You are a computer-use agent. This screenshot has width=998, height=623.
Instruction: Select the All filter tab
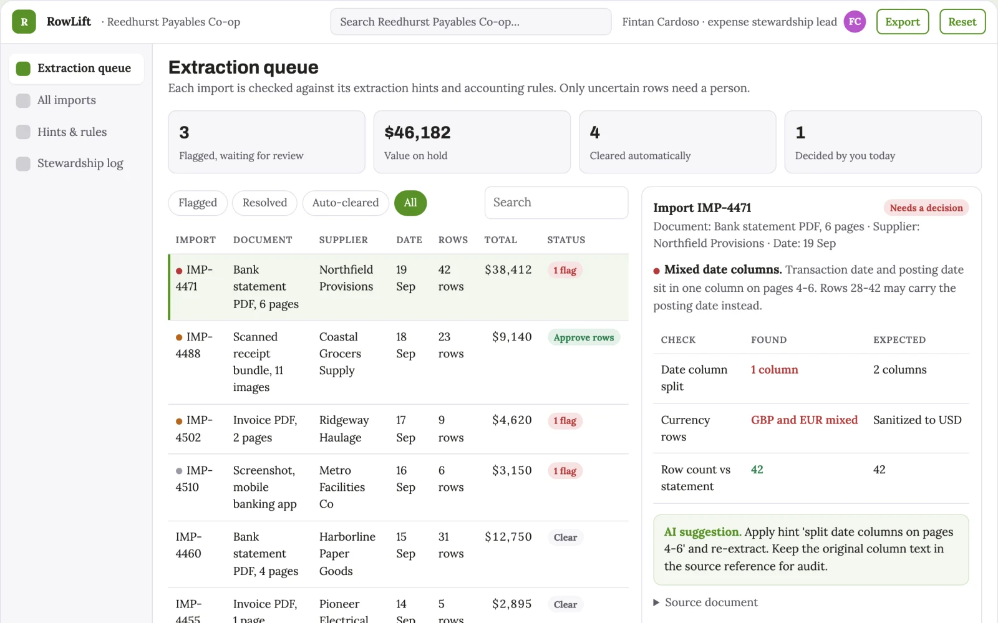click(x=410, y=203)
